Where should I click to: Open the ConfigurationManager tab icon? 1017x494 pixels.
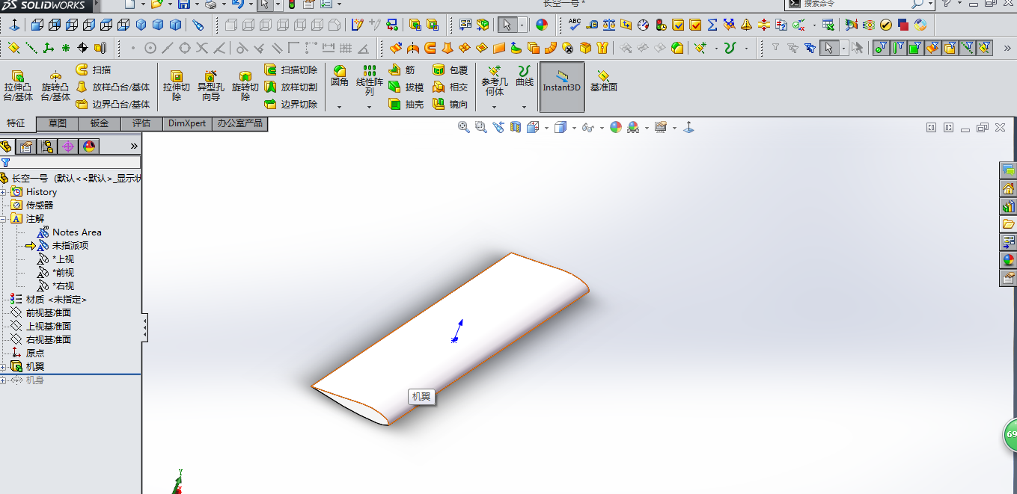coord(47,146)
